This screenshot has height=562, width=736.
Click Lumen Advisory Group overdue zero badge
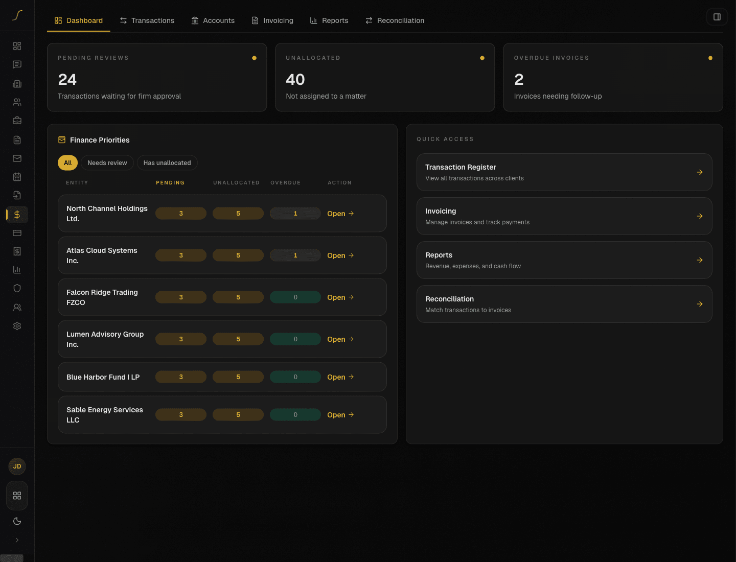click(x=295, y=339)
